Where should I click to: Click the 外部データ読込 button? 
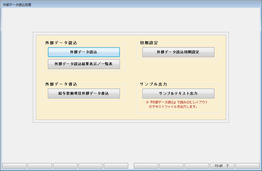tap(84, 52)
